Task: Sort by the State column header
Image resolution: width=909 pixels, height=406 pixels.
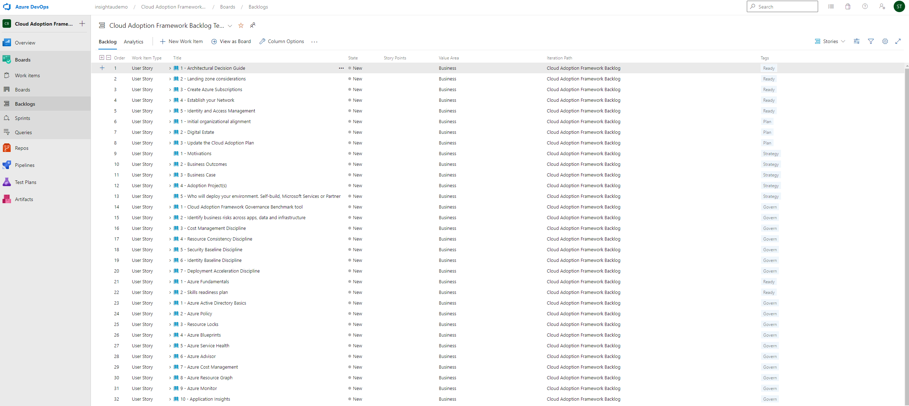Action: 353,58
